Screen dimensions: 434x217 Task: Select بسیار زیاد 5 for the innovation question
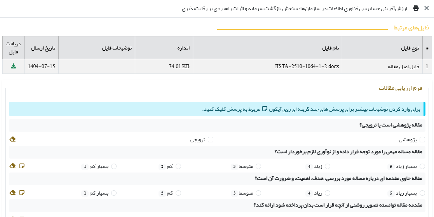click(x=422, y=166)
